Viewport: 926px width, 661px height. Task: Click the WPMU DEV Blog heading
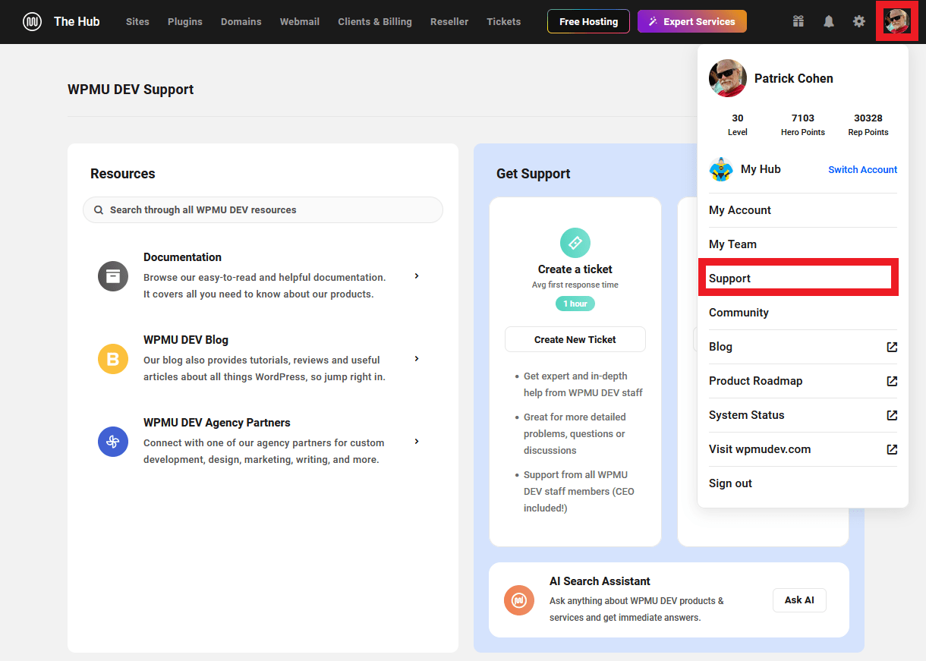point(186,340)
